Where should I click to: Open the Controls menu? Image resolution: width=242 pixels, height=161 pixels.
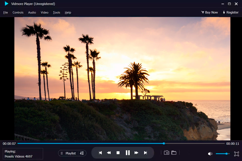18,13
